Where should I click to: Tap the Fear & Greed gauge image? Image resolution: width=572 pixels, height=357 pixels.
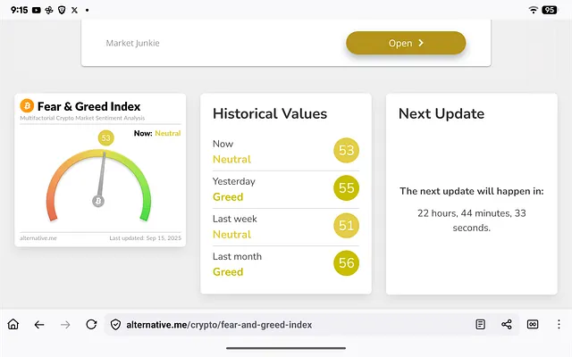point(98,185)
